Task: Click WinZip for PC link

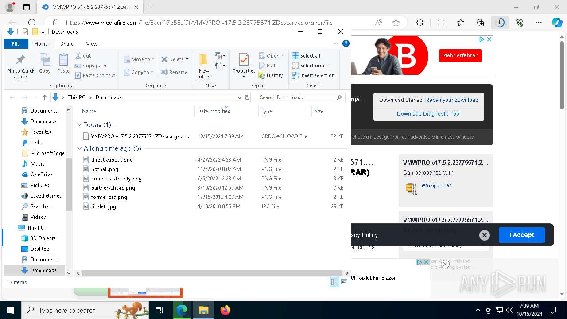Action: [436, 186]
